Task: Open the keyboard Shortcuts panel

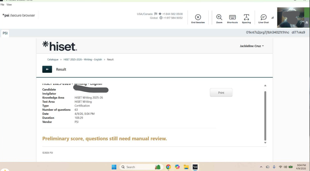Action: [232, 19]
